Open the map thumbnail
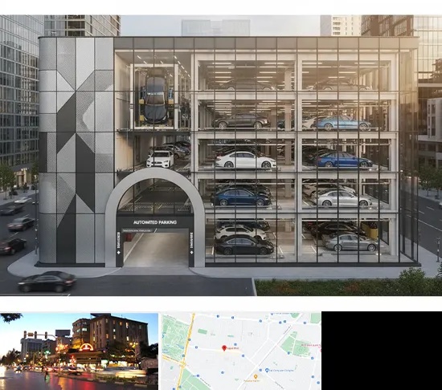The image size is (442, 390). pyautogui.click(x=241, y=351)
